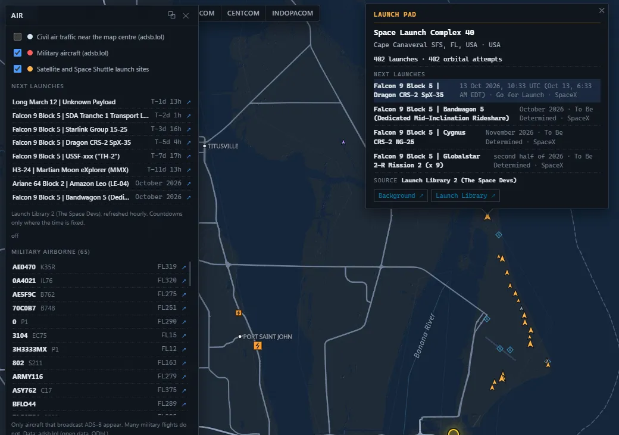Click the Port Saint John map label

click(268, 337)
